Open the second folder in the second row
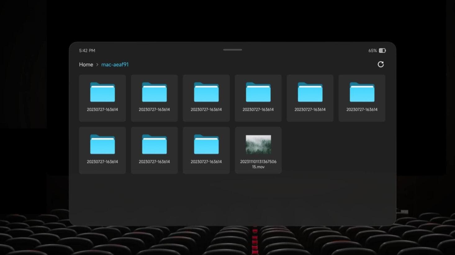 pos(154,150)
